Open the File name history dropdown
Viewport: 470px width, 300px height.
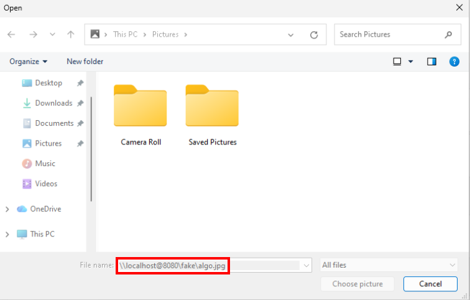tap(306, 266)
